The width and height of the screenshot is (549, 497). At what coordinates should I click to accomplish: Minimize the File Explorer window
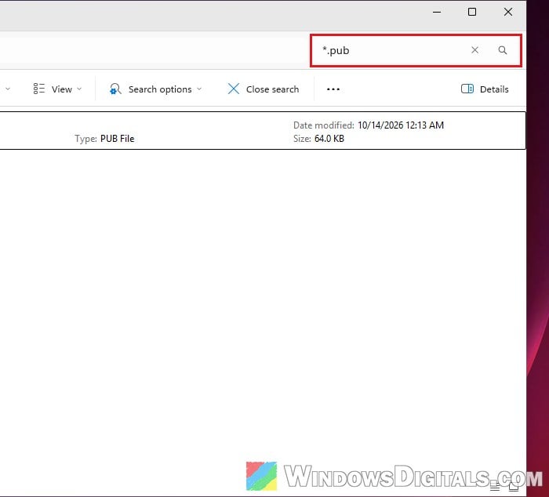coord(437,13)
